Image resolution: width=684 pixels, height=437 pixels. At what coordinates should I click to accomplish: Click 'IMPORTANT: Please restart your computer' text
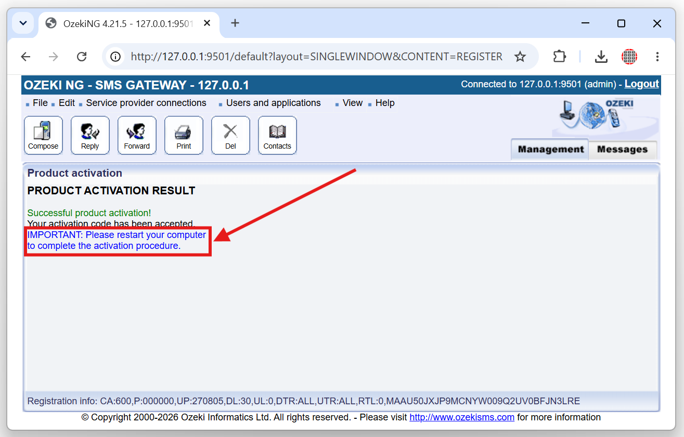[117, 235]
